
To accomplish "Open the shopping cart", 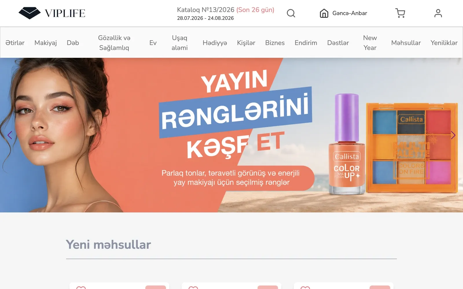I will pyautogui.click(x=400, y=13).
